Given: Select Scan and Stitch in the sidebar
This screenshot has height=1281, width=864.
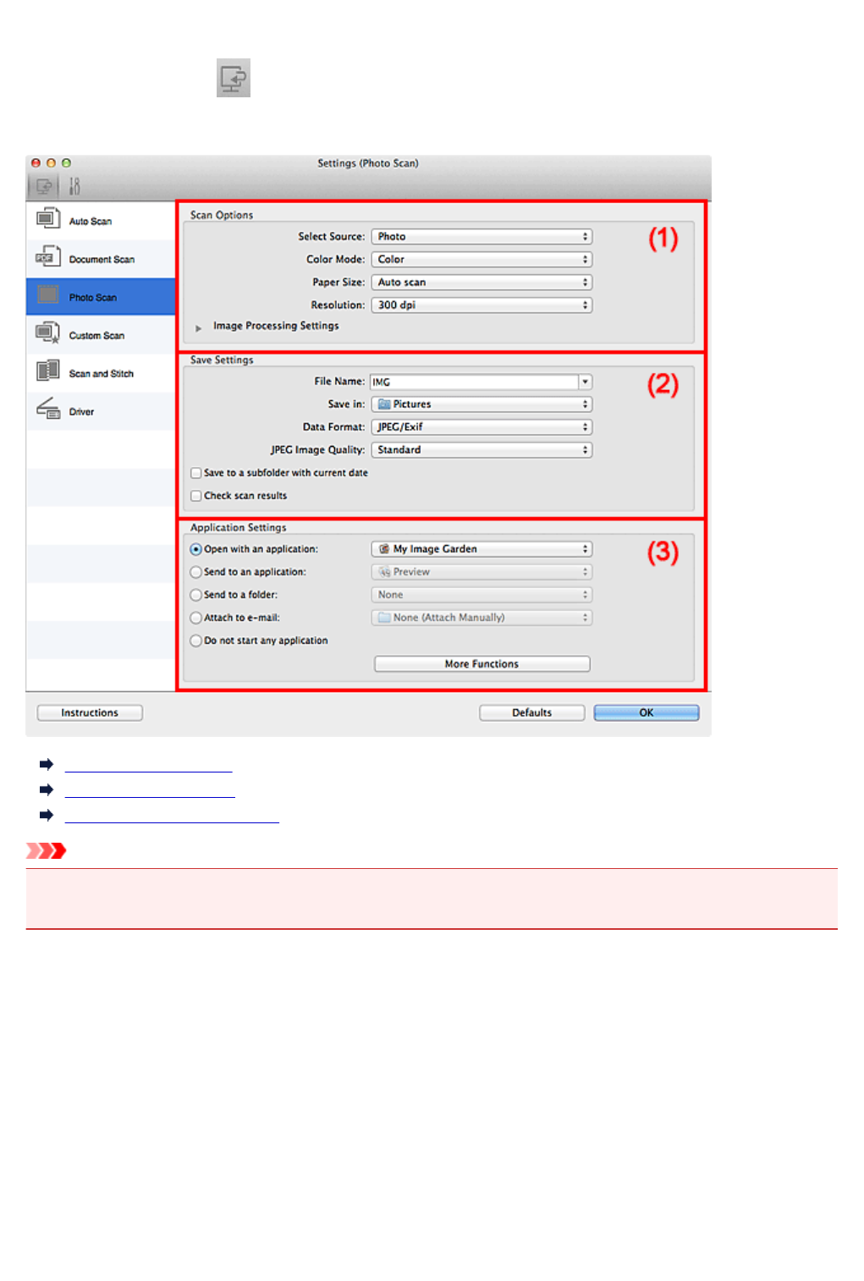Looking at the screenshot, I should (101, 373).
